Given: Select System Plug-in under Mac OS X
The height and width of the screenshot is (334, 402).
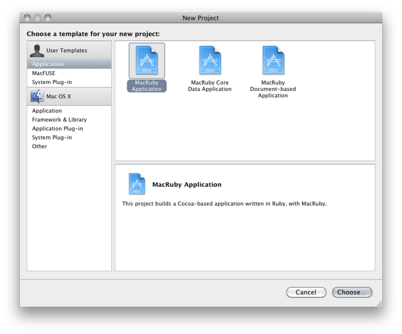Looking at the screenshot, I should (x=69, y=137).
